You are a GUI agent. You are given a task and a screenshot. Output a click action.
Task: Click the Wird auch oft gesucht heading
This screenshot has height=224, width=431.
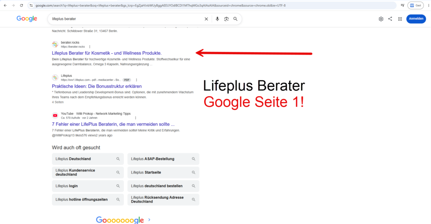[76, 148]
